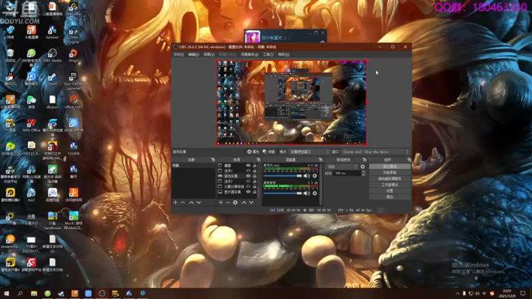Open 视图(V) menu in OBS
The image size is (532, 299).
(209, 54)
